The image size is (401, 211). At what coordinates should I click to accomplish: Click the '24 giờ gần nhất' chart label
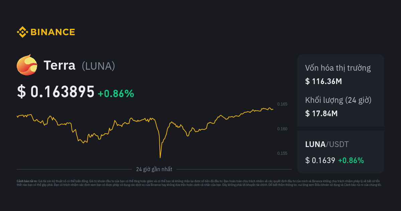(154, 169)
